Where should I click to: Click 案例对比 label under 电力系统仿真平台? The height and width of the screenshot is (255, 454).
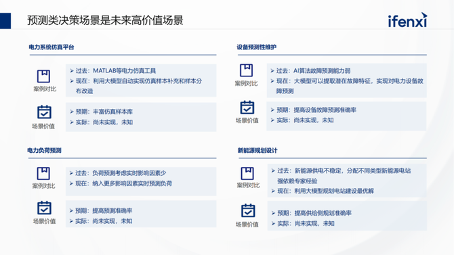point(45,89)
